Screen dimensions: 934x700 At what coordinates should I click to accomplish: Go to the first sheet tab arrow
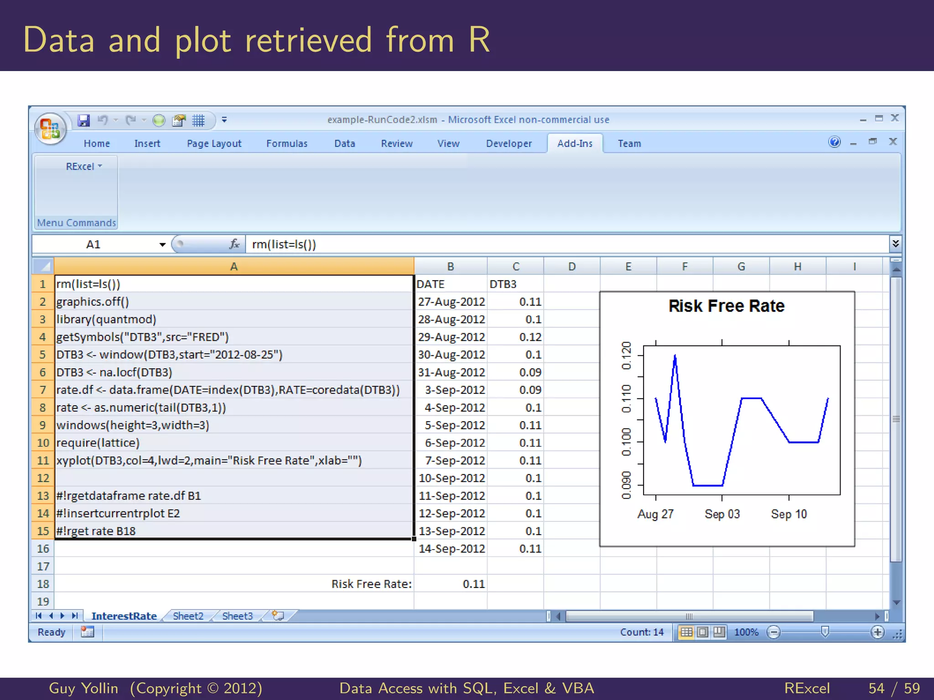[x=39, y=616]
